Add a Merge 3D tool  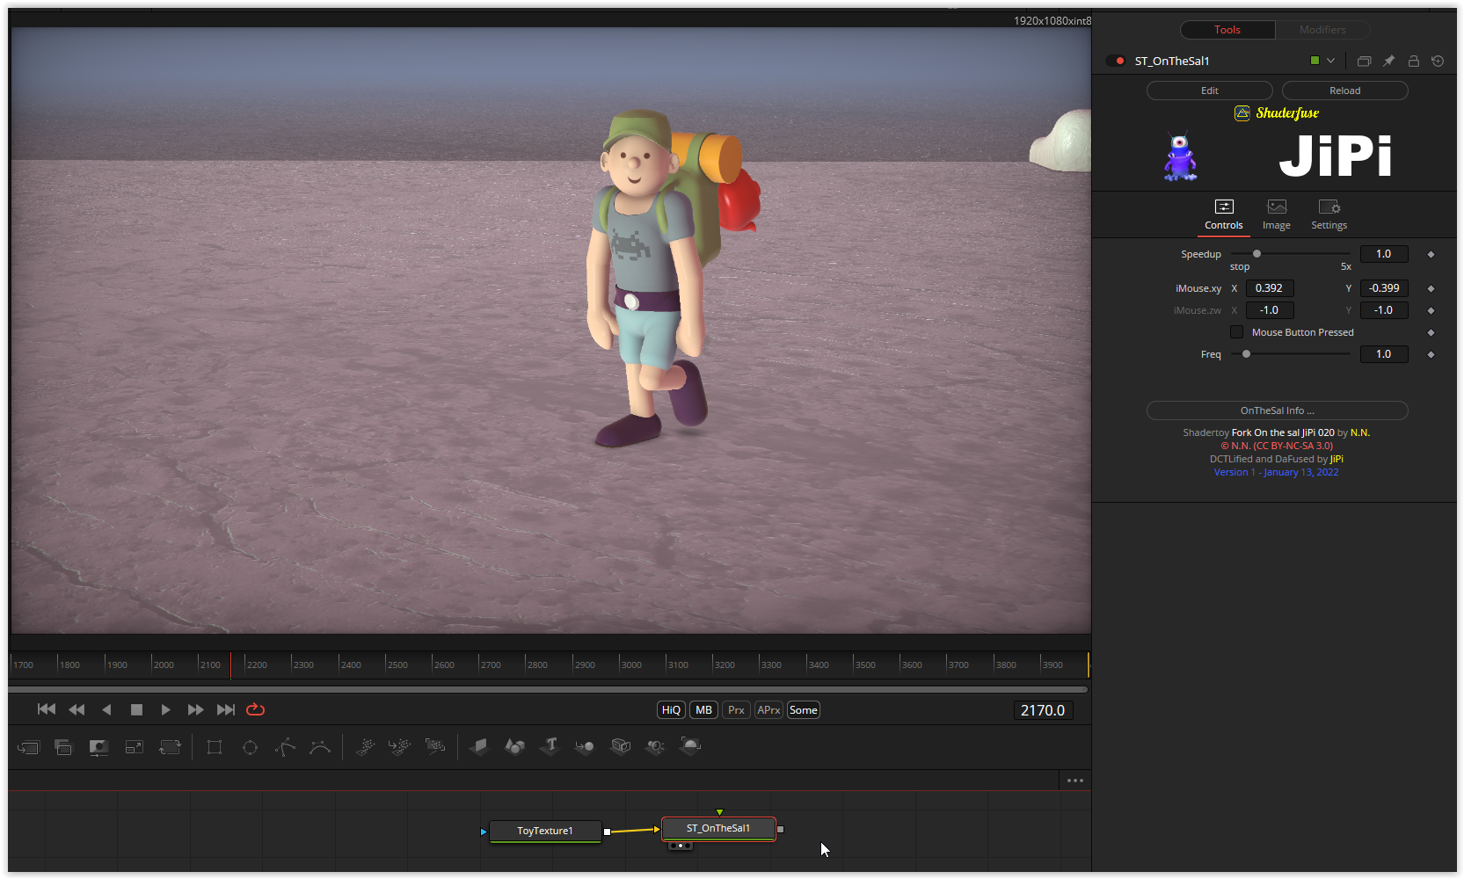point(585,747)
